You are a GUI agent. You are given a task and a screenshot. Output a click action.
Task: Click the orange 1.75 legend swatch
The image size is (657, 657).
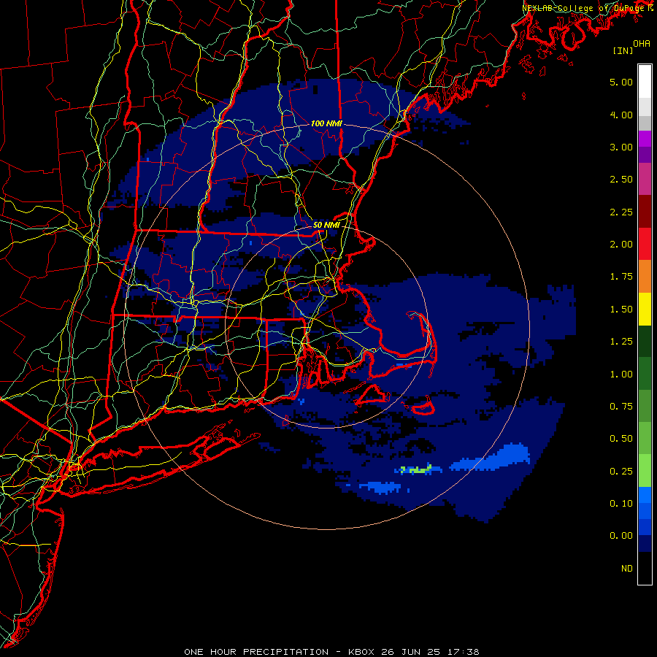(x=645, y=277)
